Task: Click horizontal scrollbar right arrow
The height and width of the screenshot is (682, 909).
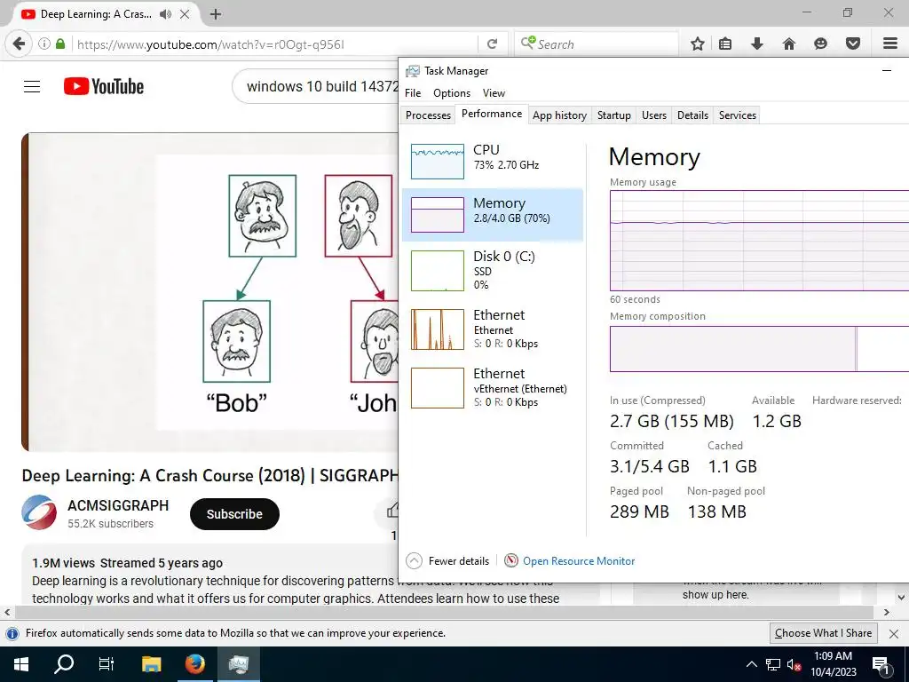Action: [886, 612]
